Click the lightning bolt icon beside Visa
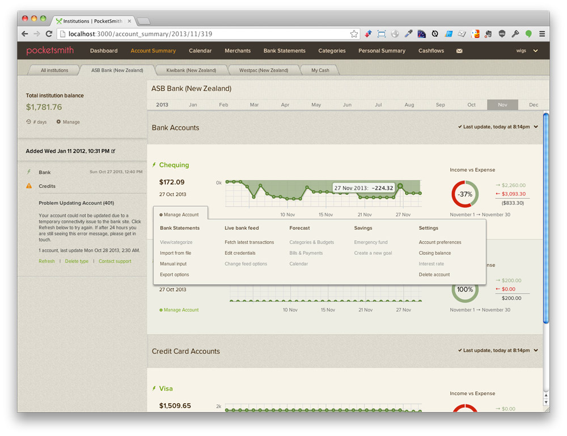The width and height of the screenshot is (567, 436). pyautogui.click(x=154, y=389)
